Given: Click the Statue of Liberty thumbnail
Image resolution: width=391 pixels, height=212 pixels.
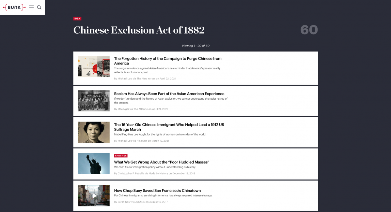Looking at the screenshot, I should point(94,163).
